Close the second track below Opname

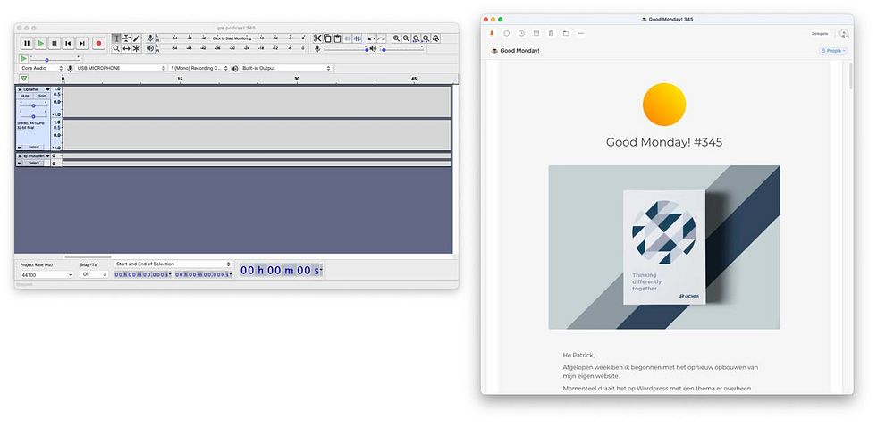click(x=20, y=155)
